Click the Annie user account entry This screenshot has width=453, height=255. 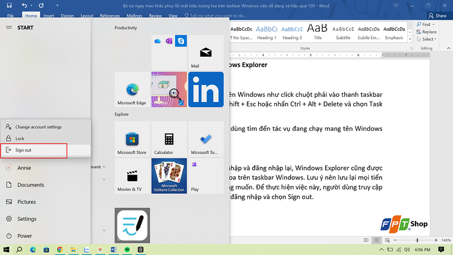[45, 168]
